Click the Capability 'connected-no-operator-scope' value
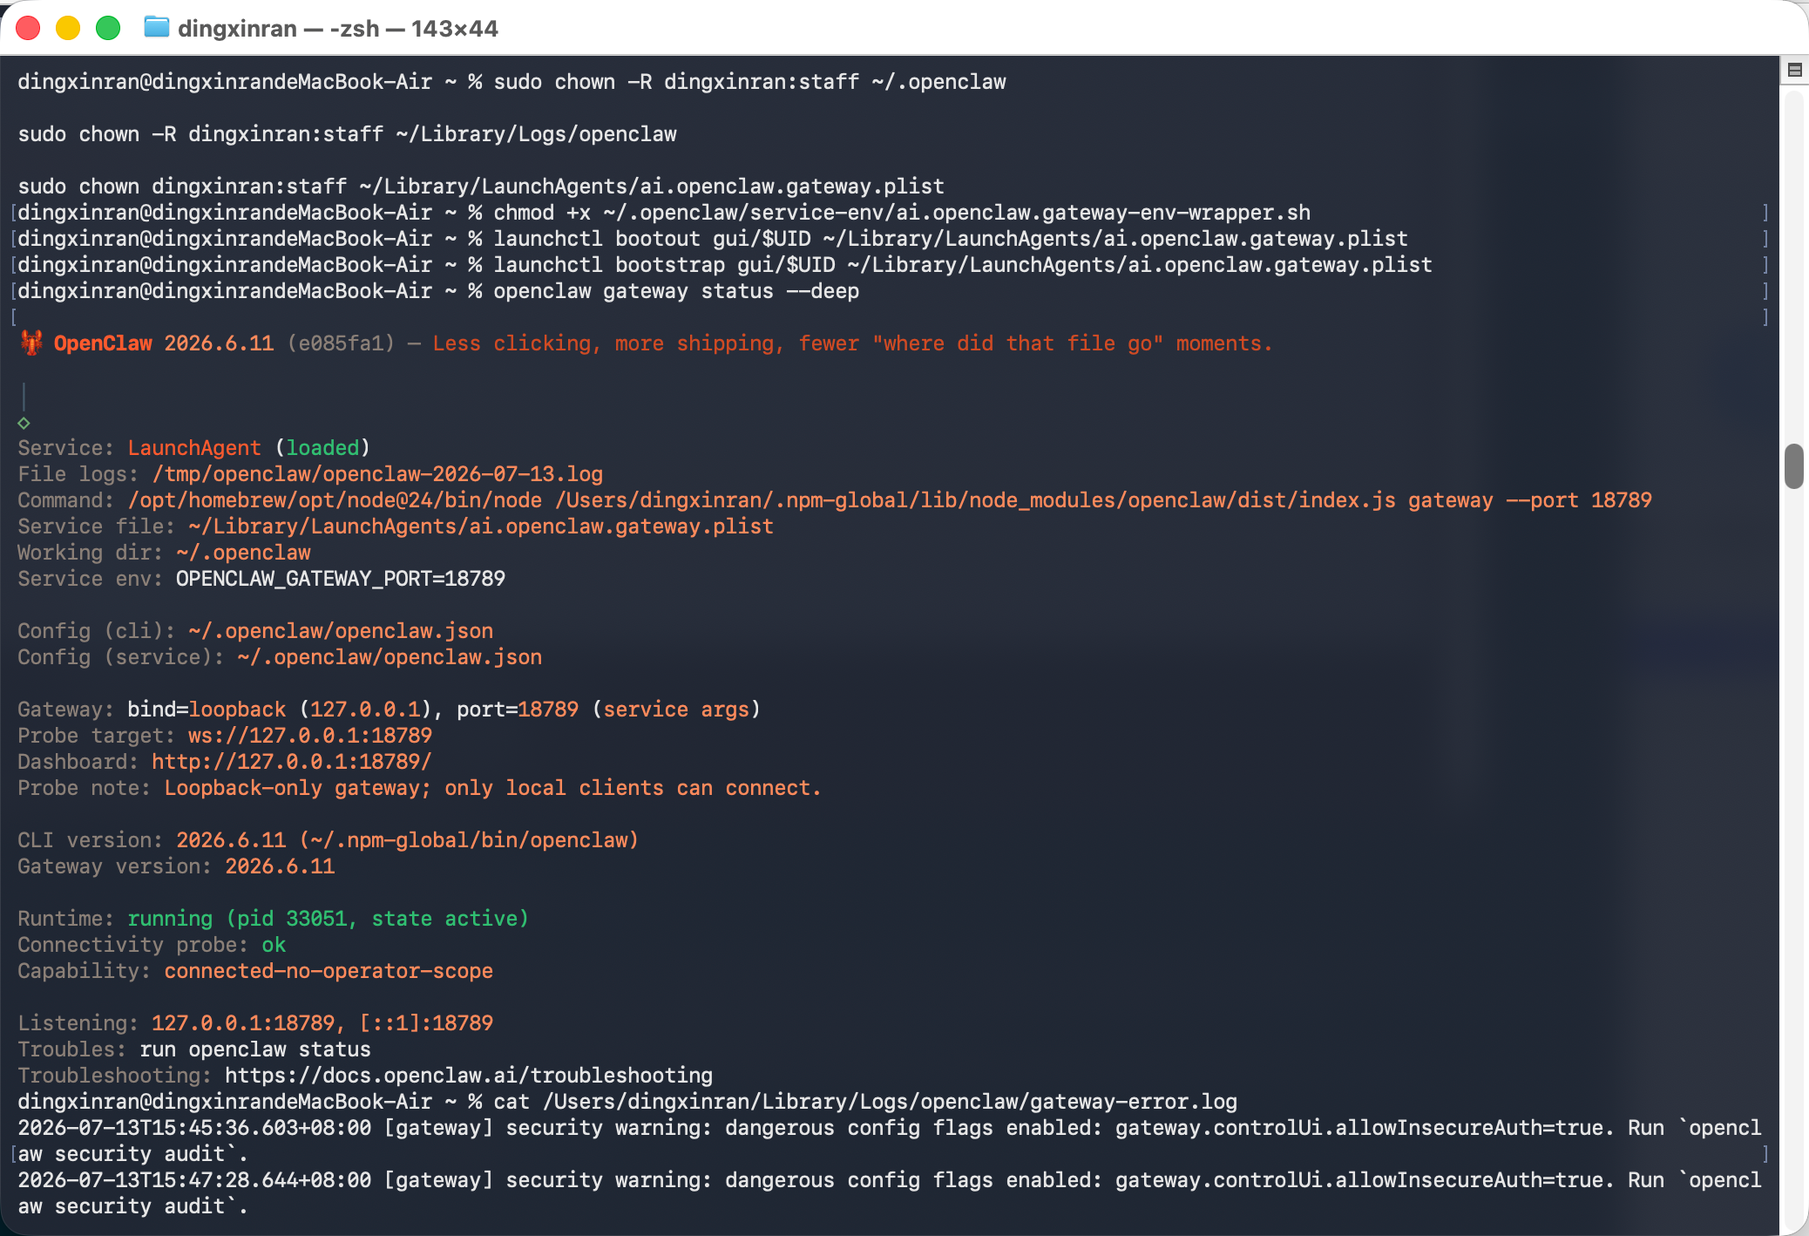The height and width of the screenshot is (1236, 1809). coord(329,971)
